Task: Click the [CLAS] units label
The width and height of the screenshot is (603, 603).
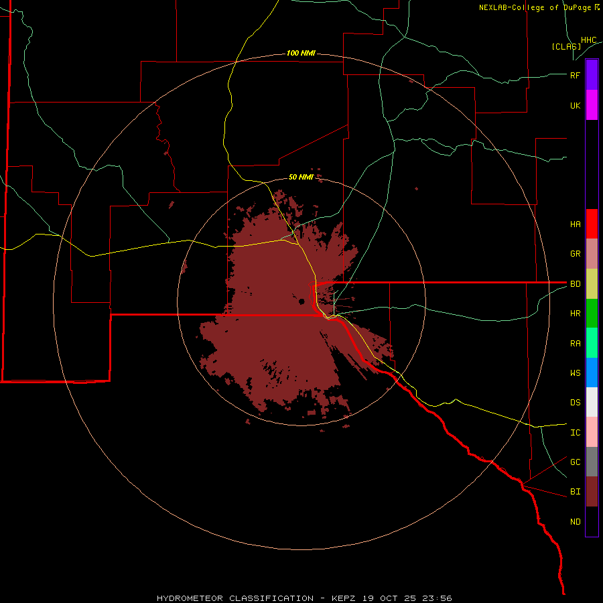Action: pyautogui.click(x=566, y=46)
